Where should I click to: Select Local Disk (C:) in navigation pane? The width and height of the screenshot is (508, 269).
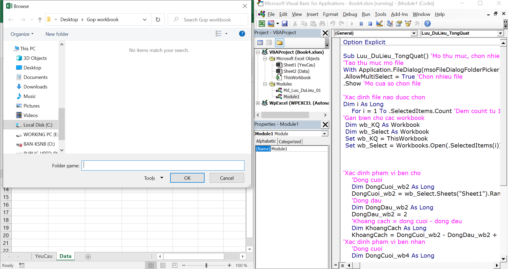tap(38, 125)
